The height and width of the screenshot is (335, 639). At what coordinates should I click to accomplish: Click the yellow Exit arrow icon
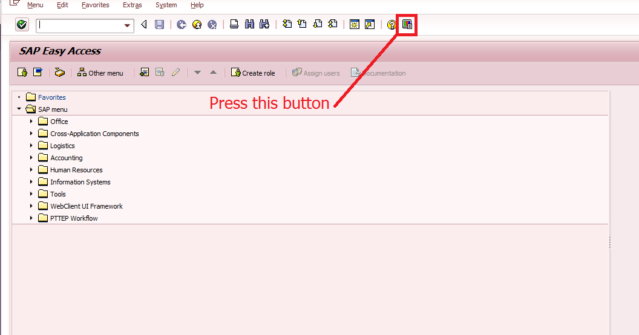point(197,25)
